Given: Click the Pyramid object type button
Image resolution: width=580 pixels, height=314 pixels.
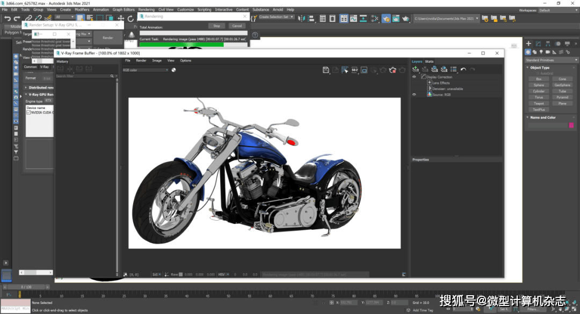Looking at the screenshot, I should pos(562,97).
